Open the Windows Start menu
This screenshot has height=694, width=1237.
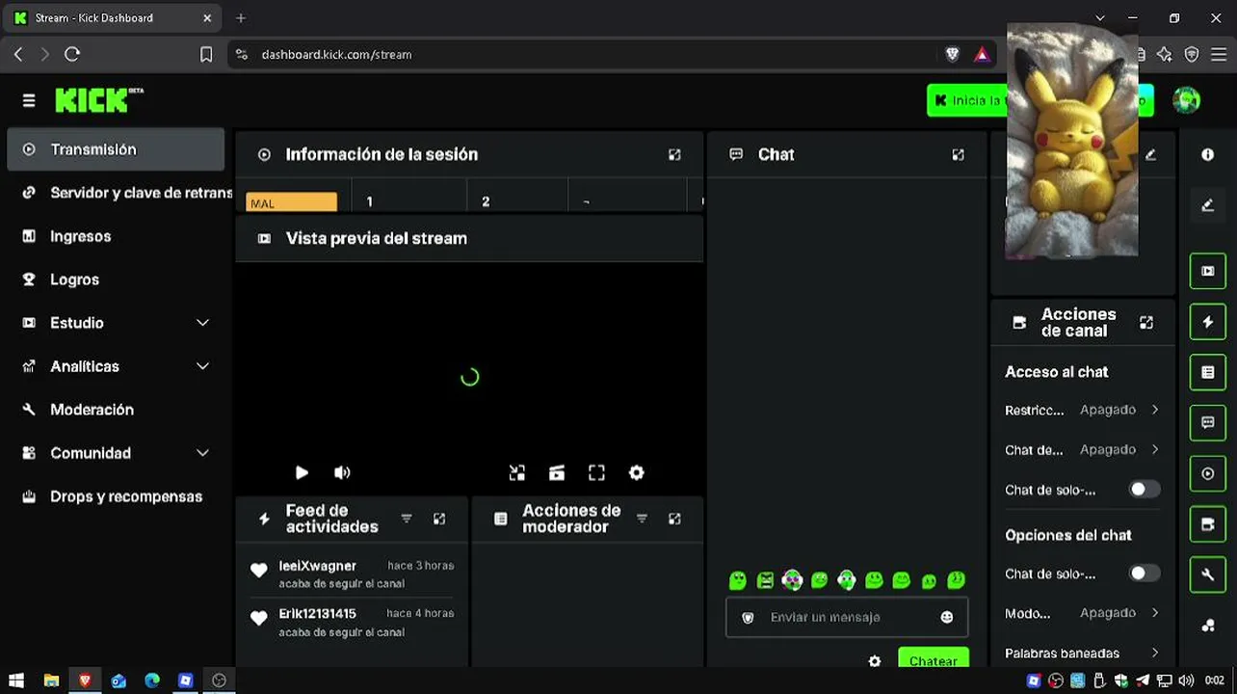[x=16, y=681]
